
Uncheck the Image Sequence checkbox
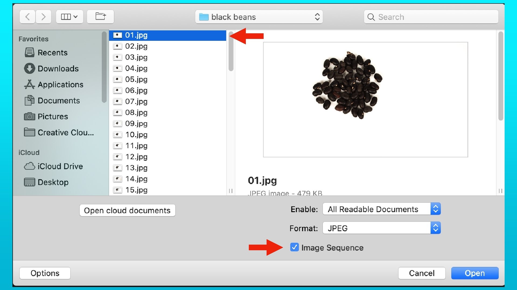(294, 247)
